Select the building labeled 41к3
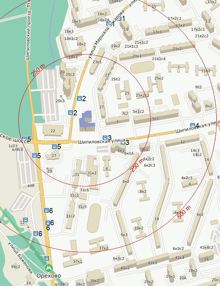 pos(152,263)
